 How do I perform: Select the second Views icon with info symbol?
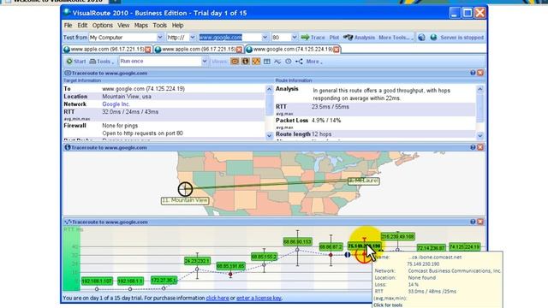246,62
